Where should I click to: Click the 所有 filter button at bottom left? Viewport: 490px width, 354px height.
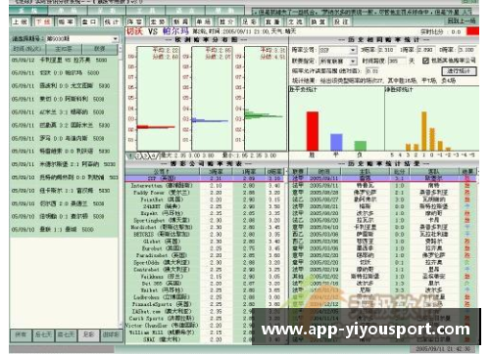coord(21,334)
